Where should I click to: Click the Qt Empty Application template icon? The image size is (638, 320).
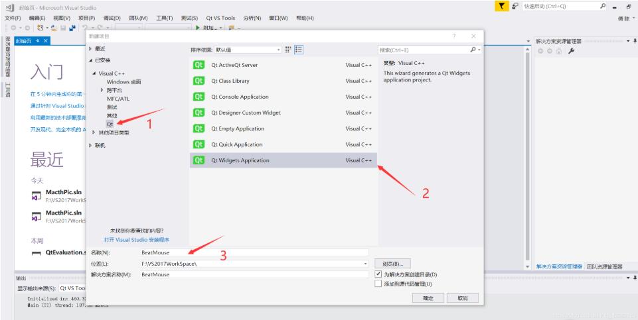click(x=199, y=129)
